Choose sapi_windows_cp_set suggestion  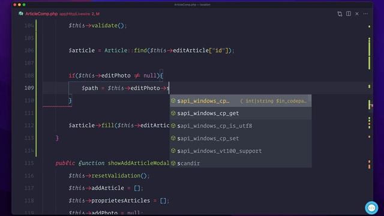click(x=241, y=138)
